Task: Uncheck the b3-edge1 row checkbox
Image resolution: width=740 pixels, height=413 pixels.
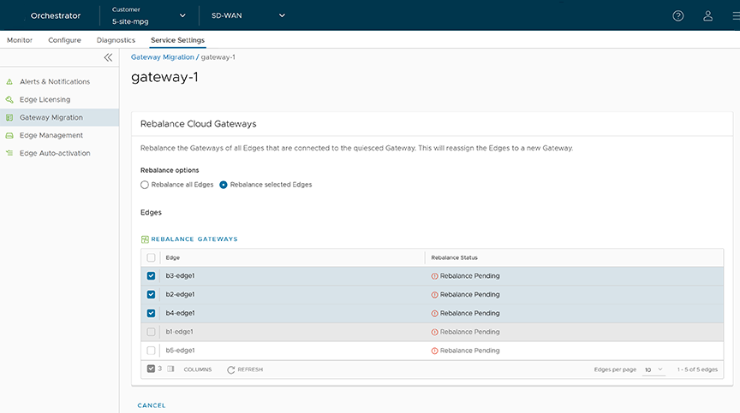Action: click(x=152, y=276)
